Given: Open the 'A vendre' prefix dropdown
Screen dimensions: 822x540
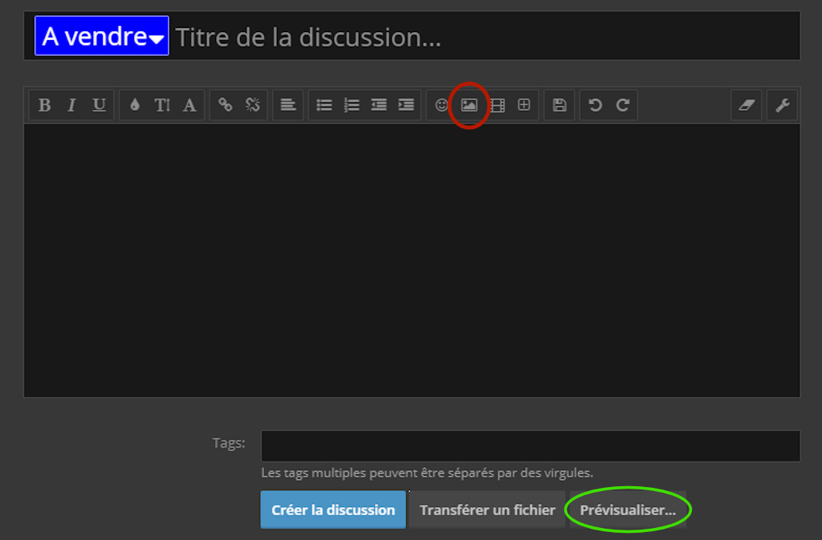Looking at the screenshot, I should (101, 35).
